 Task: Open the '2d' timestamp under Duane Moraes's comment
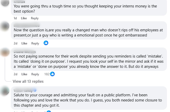pos(15,74)
